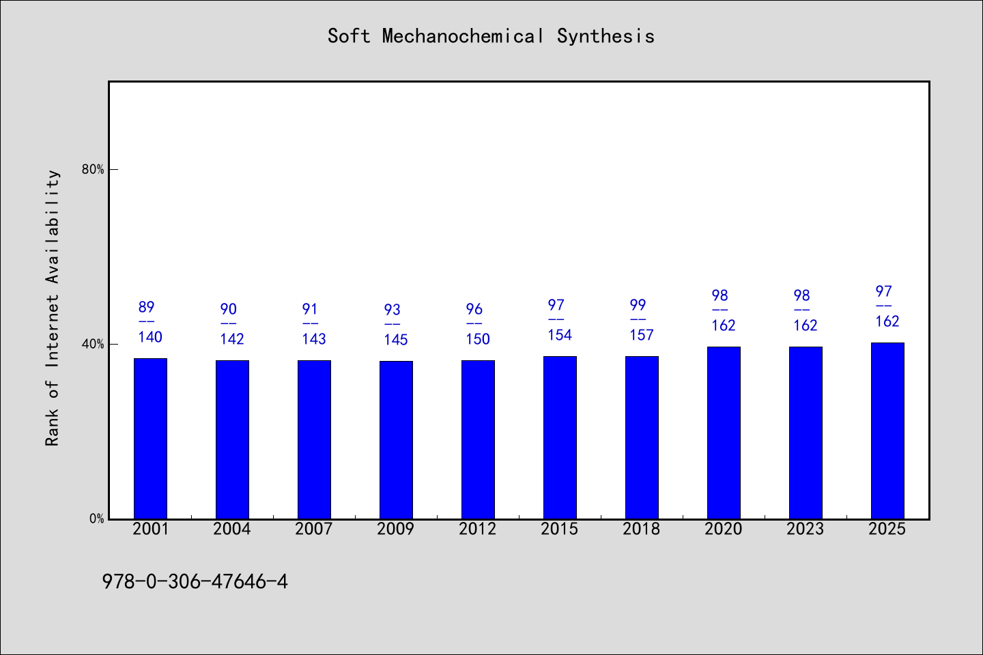Click the 2009 x-axis label
983x655 pixels.
(396, 529)
